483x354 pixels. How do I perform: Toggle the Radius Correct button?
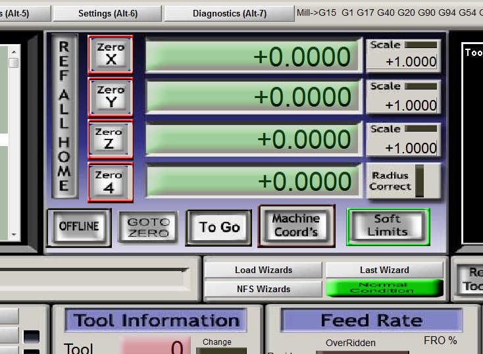click(x=403, y=181)
